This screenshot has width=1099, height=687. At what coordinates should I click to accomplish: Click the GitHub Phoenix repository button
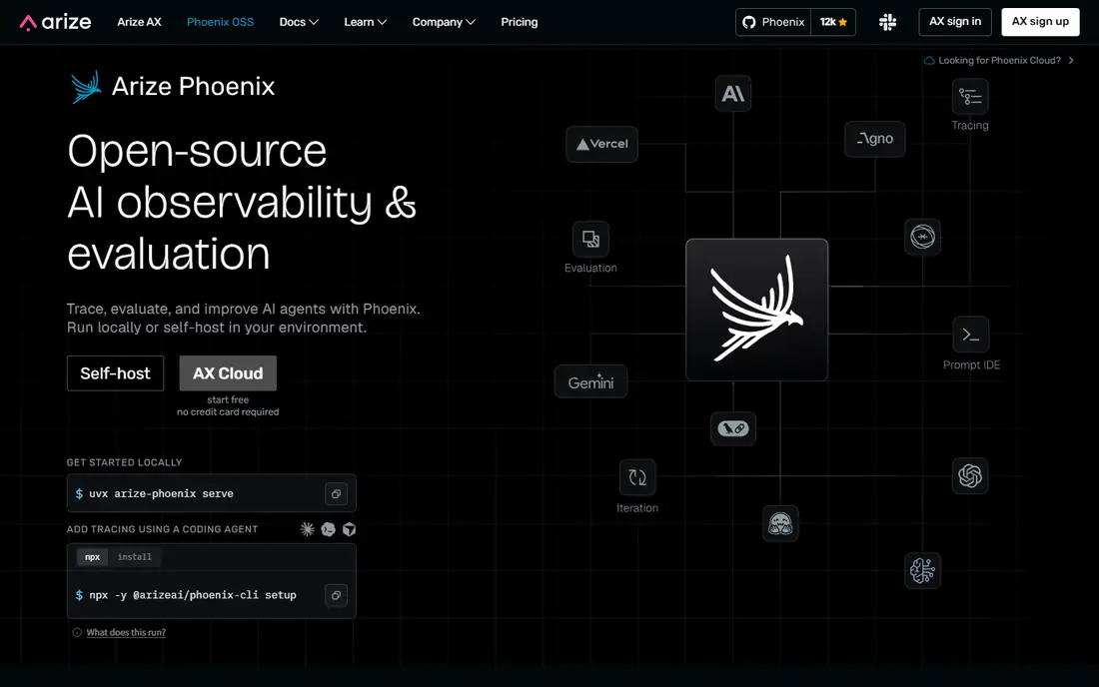773,22
